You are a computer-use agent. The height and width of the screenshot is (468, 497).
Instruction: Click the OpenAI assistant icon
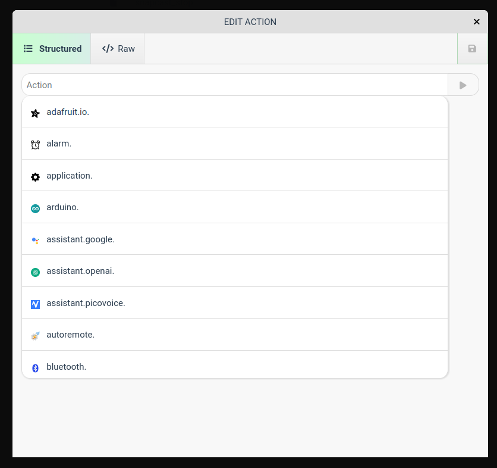tap(35, 272)
